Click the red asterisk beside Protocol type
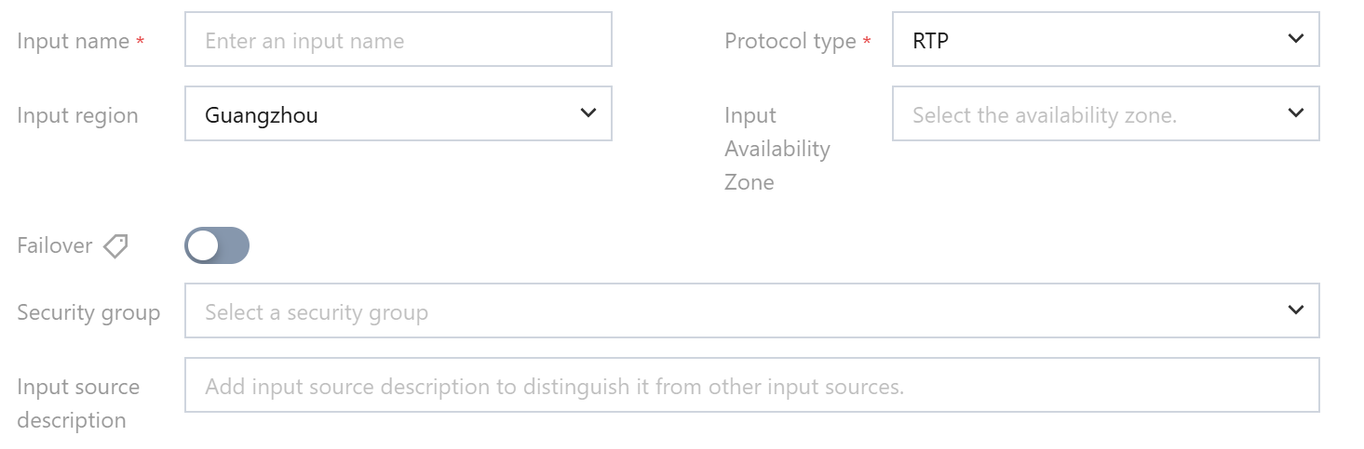This screenshot has width=1364, height=449. click(867, 42)
